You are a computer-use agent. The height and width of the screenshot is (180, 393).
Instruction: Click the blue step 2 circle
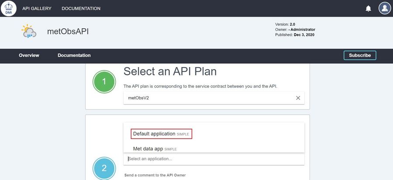click(x=104, y=168)
